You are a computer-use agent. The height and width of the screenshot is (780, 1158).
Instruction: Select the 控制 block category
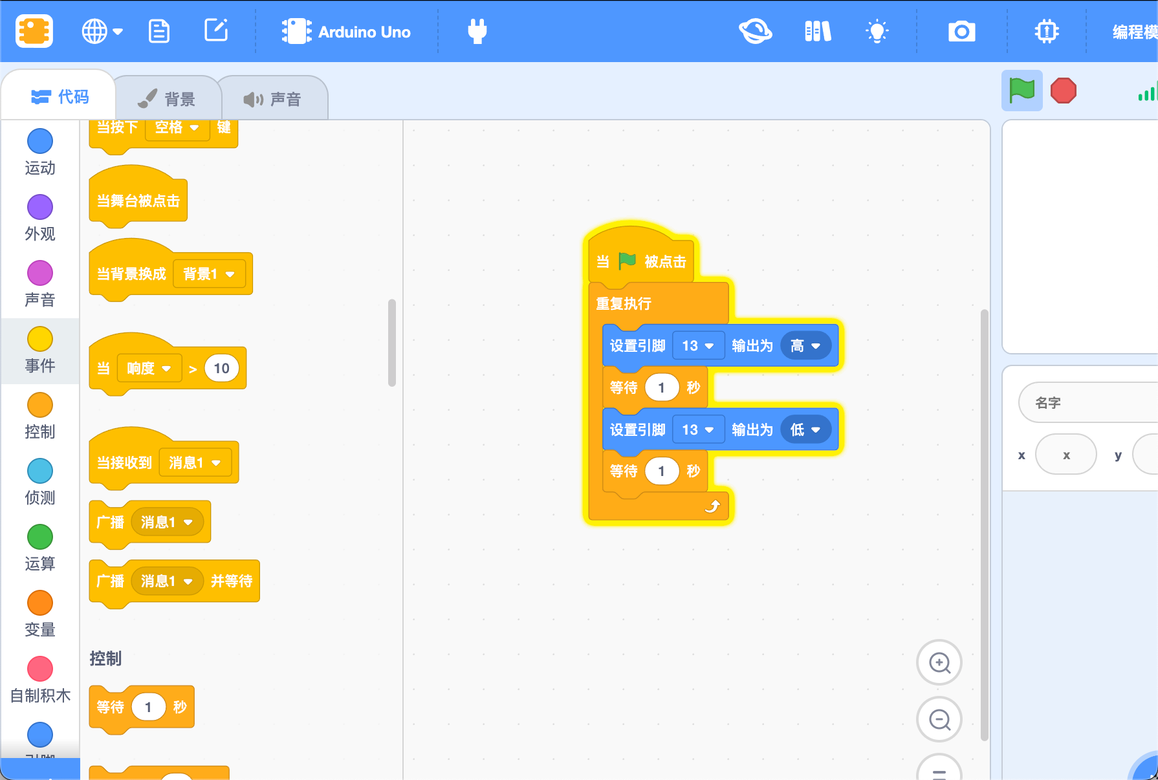[40, 417]
